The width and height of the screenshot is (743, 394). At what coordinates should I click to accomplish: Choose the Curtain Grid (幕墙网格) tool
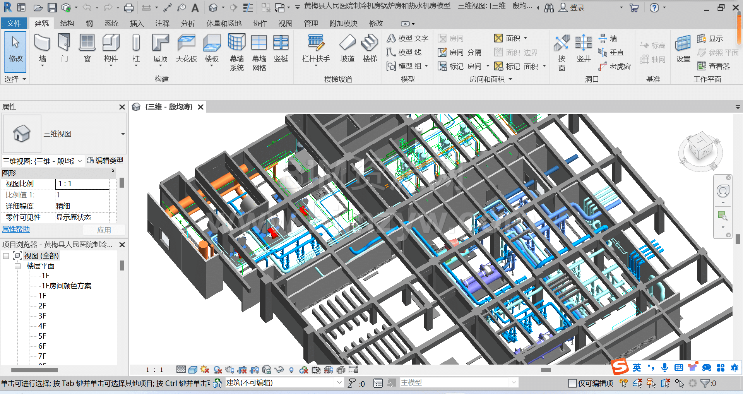[x=259, y=52]
